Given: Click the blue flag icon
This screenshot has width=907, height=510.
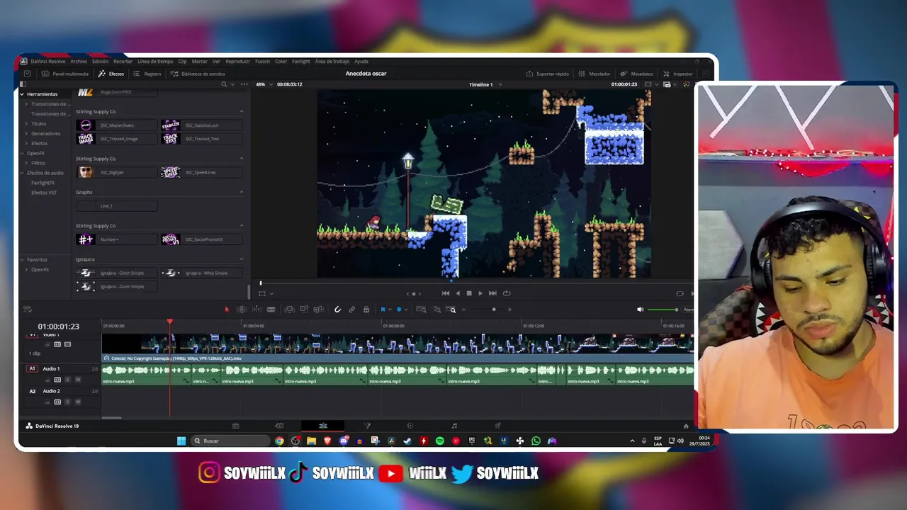Looking at the screenshot, I should pyautogui.click(x=383, y=310).
